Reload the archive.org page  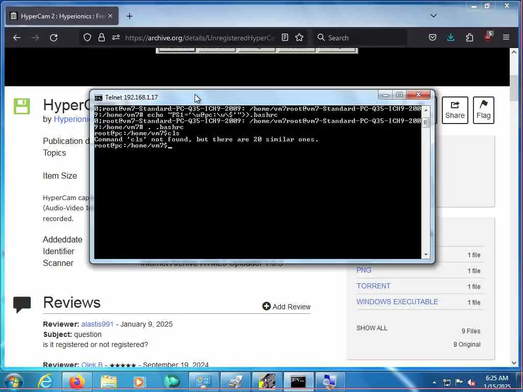(54, 38)
